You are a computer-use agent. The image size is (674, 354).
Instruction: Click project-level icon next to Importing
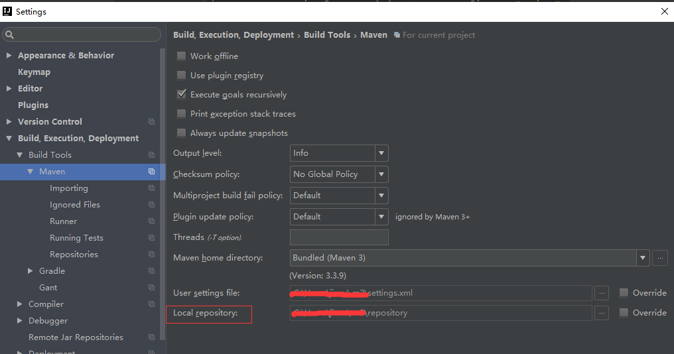[151, 188]
